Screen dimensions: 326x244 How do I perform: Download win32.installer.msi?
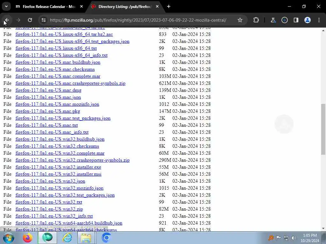59,174
